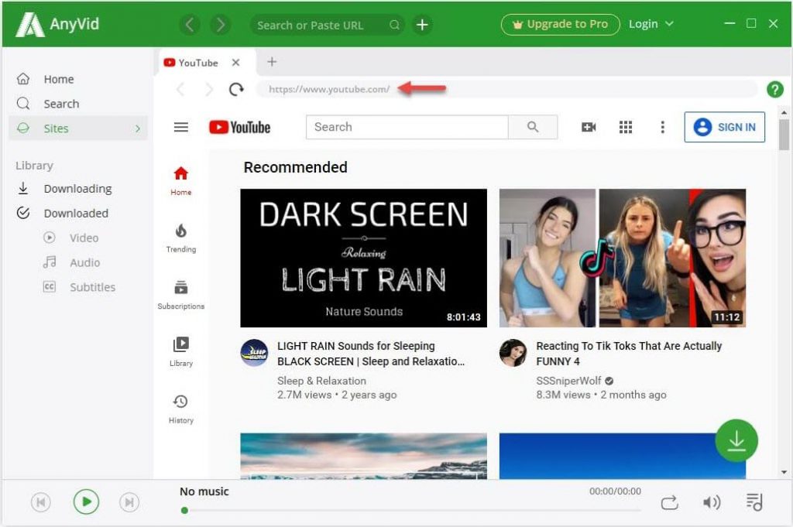Click the search magnifier in the AnyVid URL bar
The width and height of the screenshot is (793, 527).
pyautogui.click(x=394, y=25)
